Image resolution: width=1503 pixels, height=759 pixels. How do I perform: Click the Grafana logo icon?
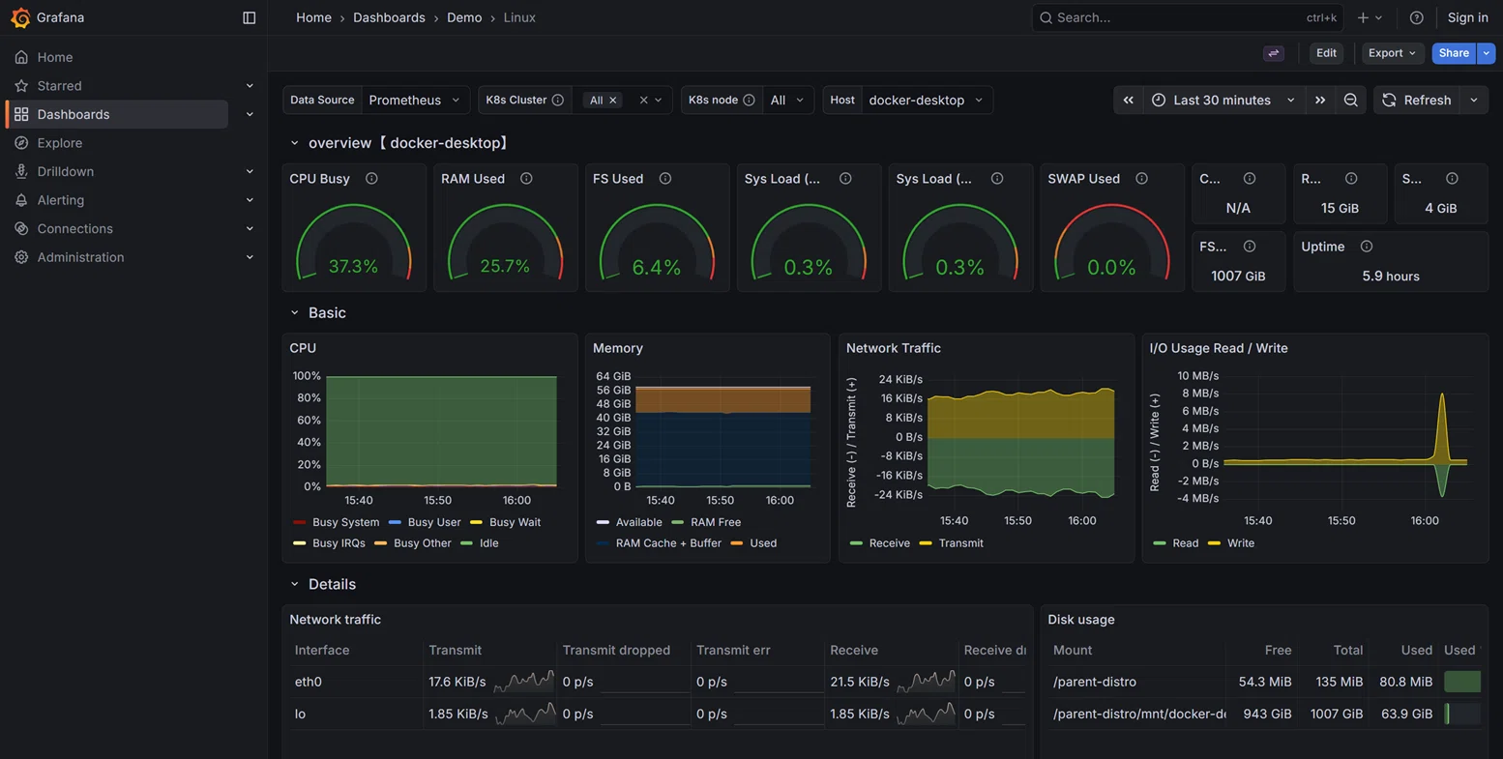[19, 17]
